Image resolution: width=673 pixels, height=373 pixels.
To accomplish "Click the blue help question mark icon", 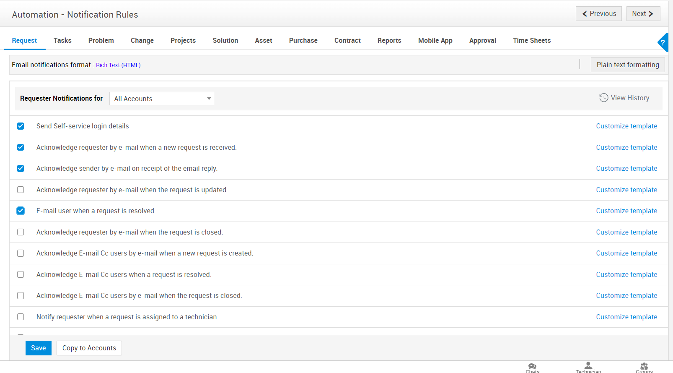I will [663, 42].
